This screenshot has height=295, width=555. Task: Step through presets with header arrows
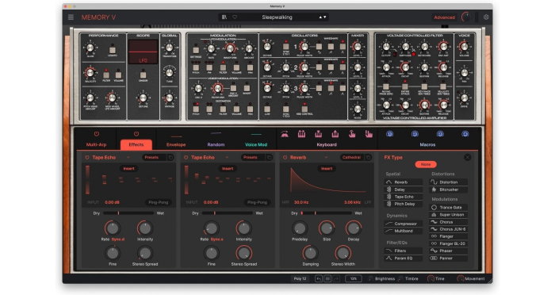pyautogui.click(x=323, y=17)
